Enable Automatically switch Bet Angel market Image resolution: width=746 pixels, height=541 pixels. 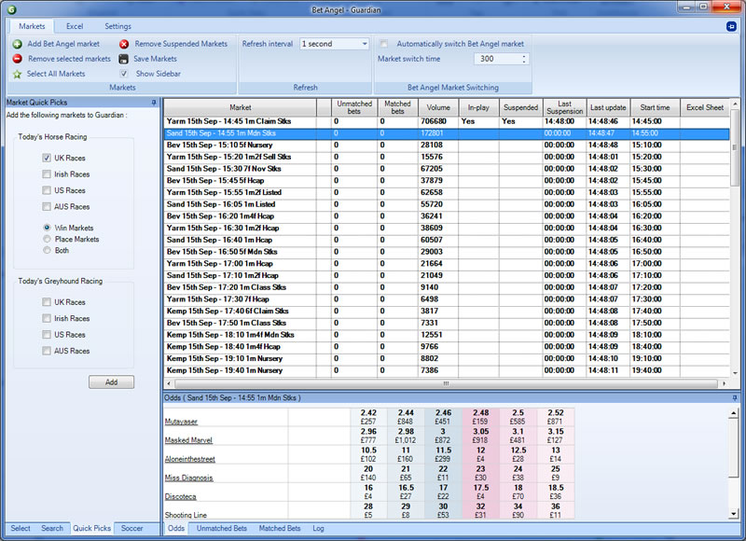point(383,44)
